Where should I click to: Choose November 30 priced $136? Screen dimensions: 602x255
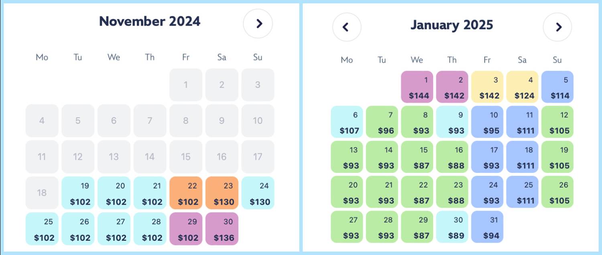(222, 229)
